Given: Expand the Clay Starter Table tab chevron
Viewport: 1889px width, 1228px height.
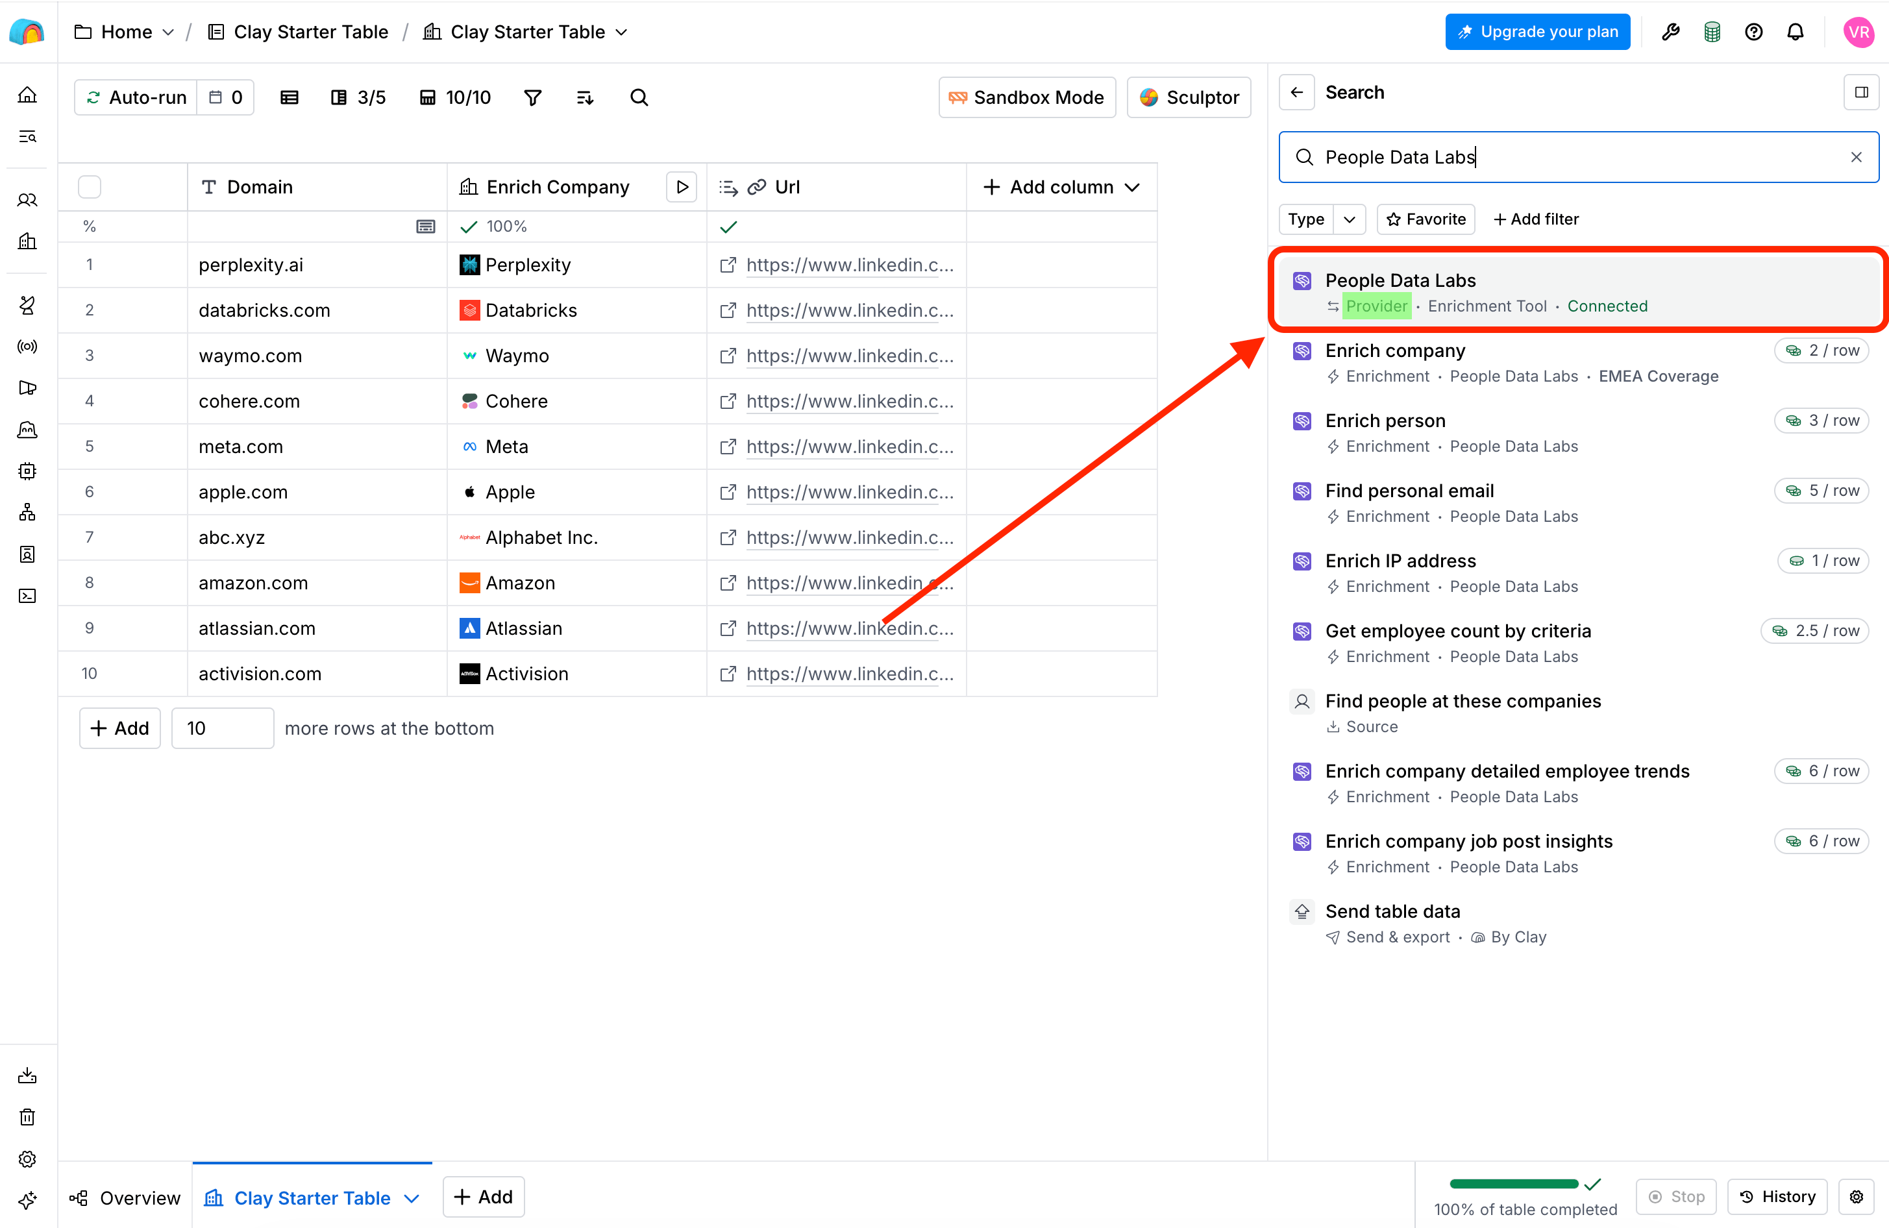Looking at the screenshot, I should pyautogui.click(x=412, y=1198).
